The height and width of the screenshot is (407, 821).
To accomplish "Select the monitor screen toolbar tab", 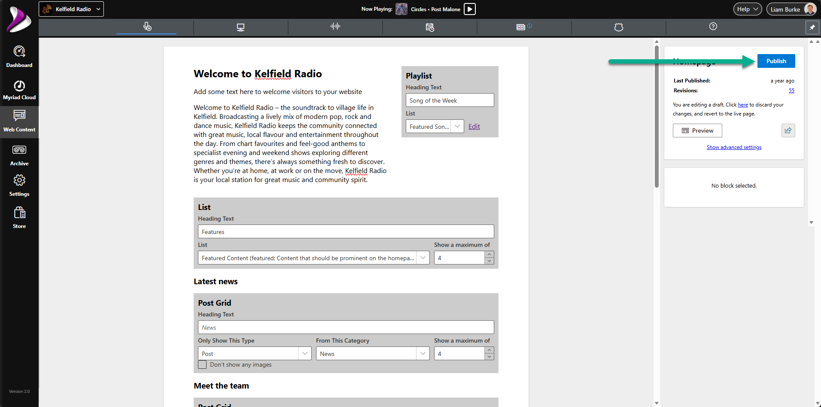I will pyautogui.click(x=240, y=27).
